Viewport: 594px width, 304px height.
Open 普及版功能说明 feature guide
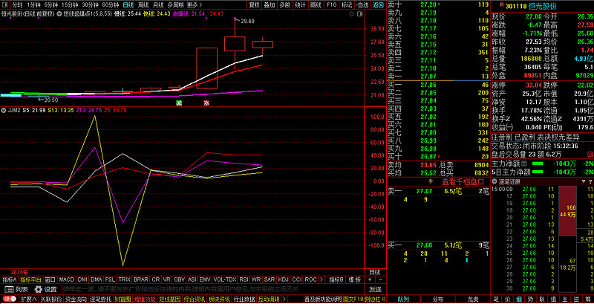click(x=323, y=300)
